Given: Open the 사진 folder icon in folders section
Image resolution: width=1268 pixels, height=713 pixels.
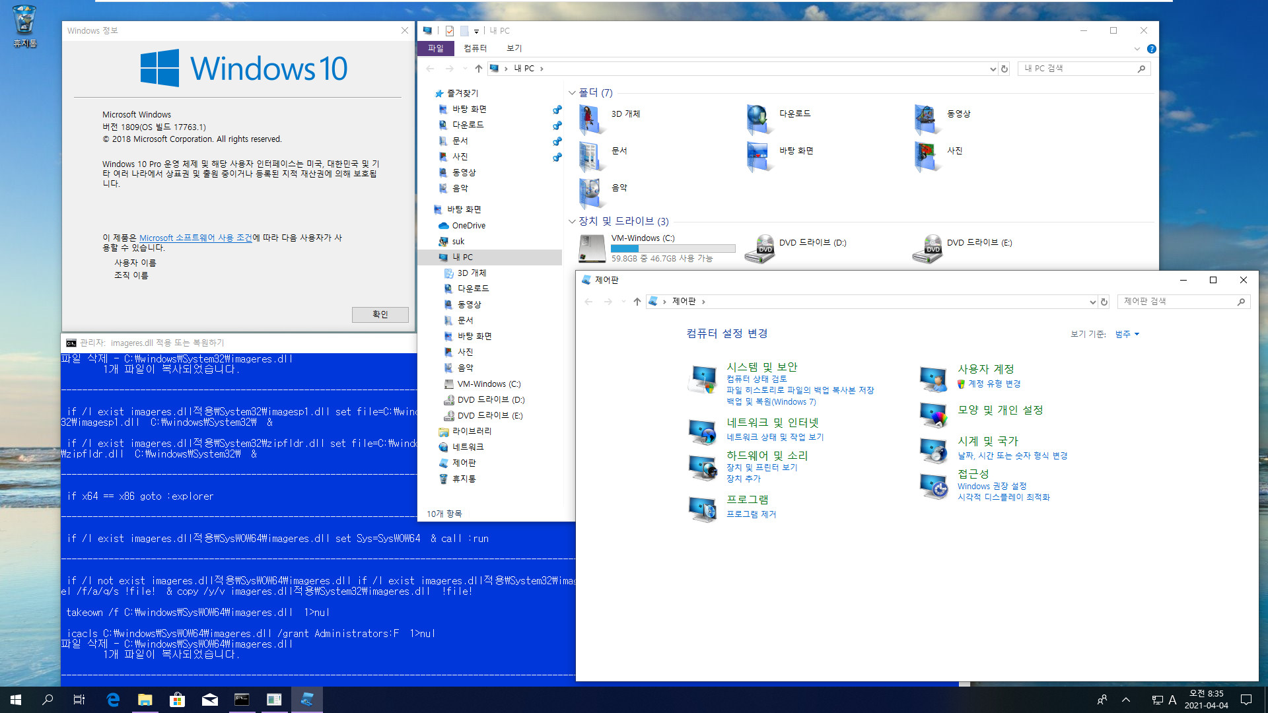Looking at the screenshot, I should 927,156.
